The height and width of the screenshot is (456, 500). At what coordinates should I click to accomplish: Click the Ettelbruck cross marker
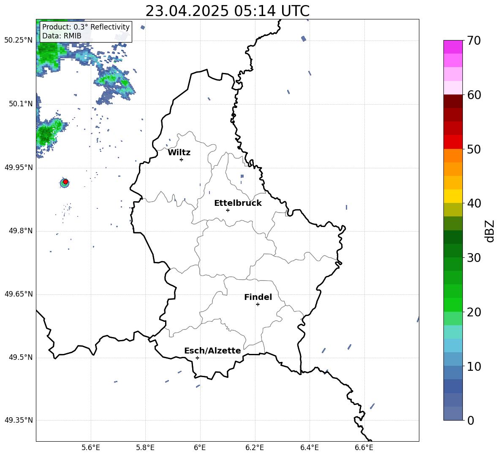pos(228,210)
